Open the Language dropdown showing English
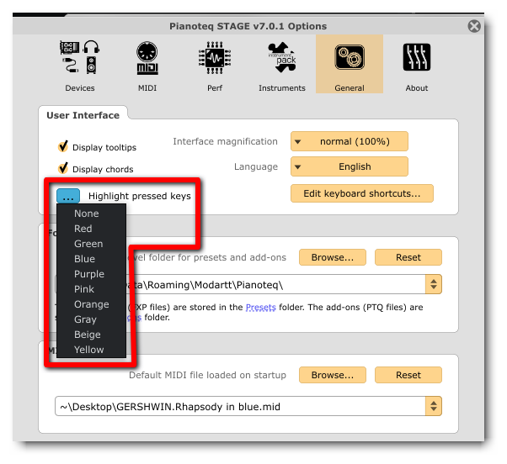Viewport: 507px width, 464px height. [x=350, y=166]
